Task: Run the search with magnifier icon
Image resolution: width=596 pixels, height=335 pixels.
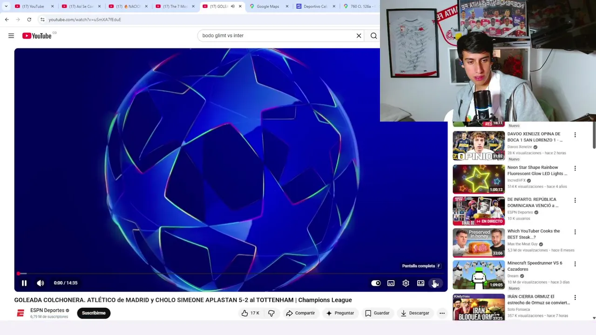Action: coord(374,36)
